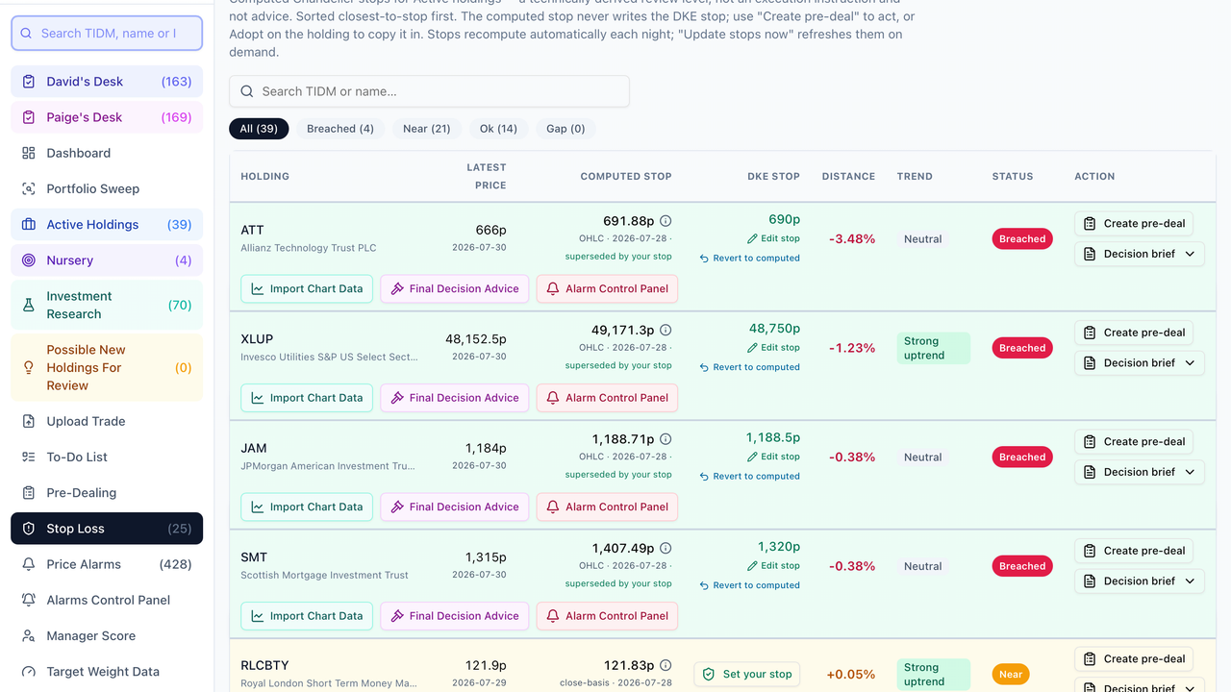
Task: Create pre-deal for SMT
Action: click(1134, 551)
